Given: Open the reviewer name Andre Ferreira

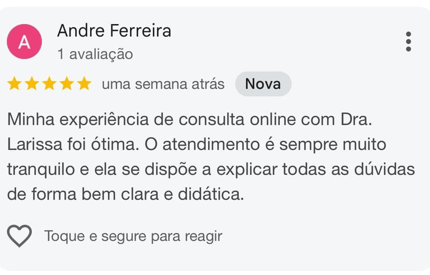Looking at the screenshot, I should (x=114, y=30).
